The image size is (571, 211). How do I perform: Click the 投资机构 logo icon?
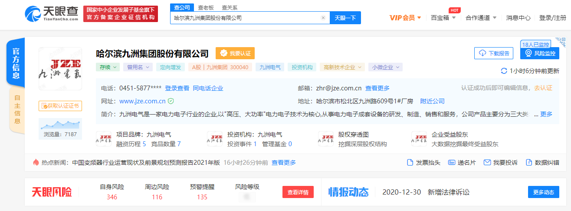point(214,139)
